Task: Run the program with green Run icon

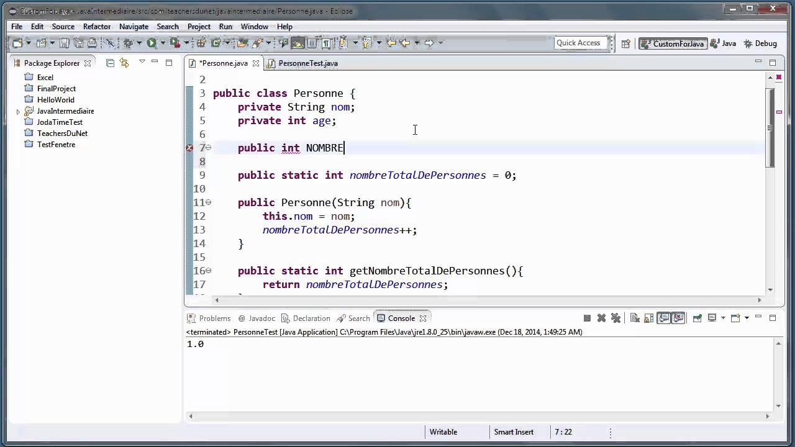Action: pyautogui.click(x=151, y=43)
